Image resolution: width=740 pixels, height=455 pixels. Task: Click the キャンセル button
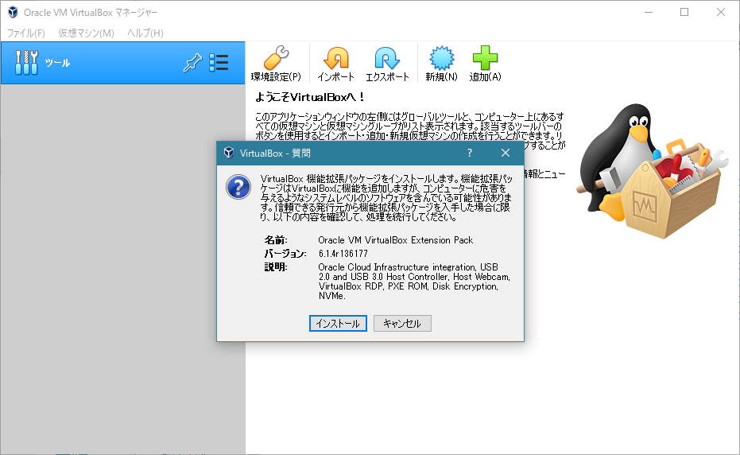402,323
